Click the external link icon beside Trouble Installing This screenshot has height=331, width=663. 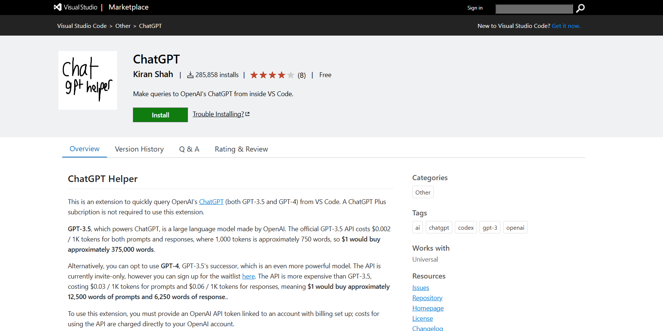pyautogui.click(x=247, y=114)
